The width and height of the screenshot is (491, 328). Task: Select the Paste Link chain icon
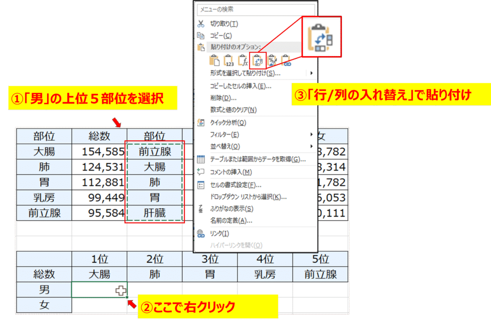tap(286, 60)
